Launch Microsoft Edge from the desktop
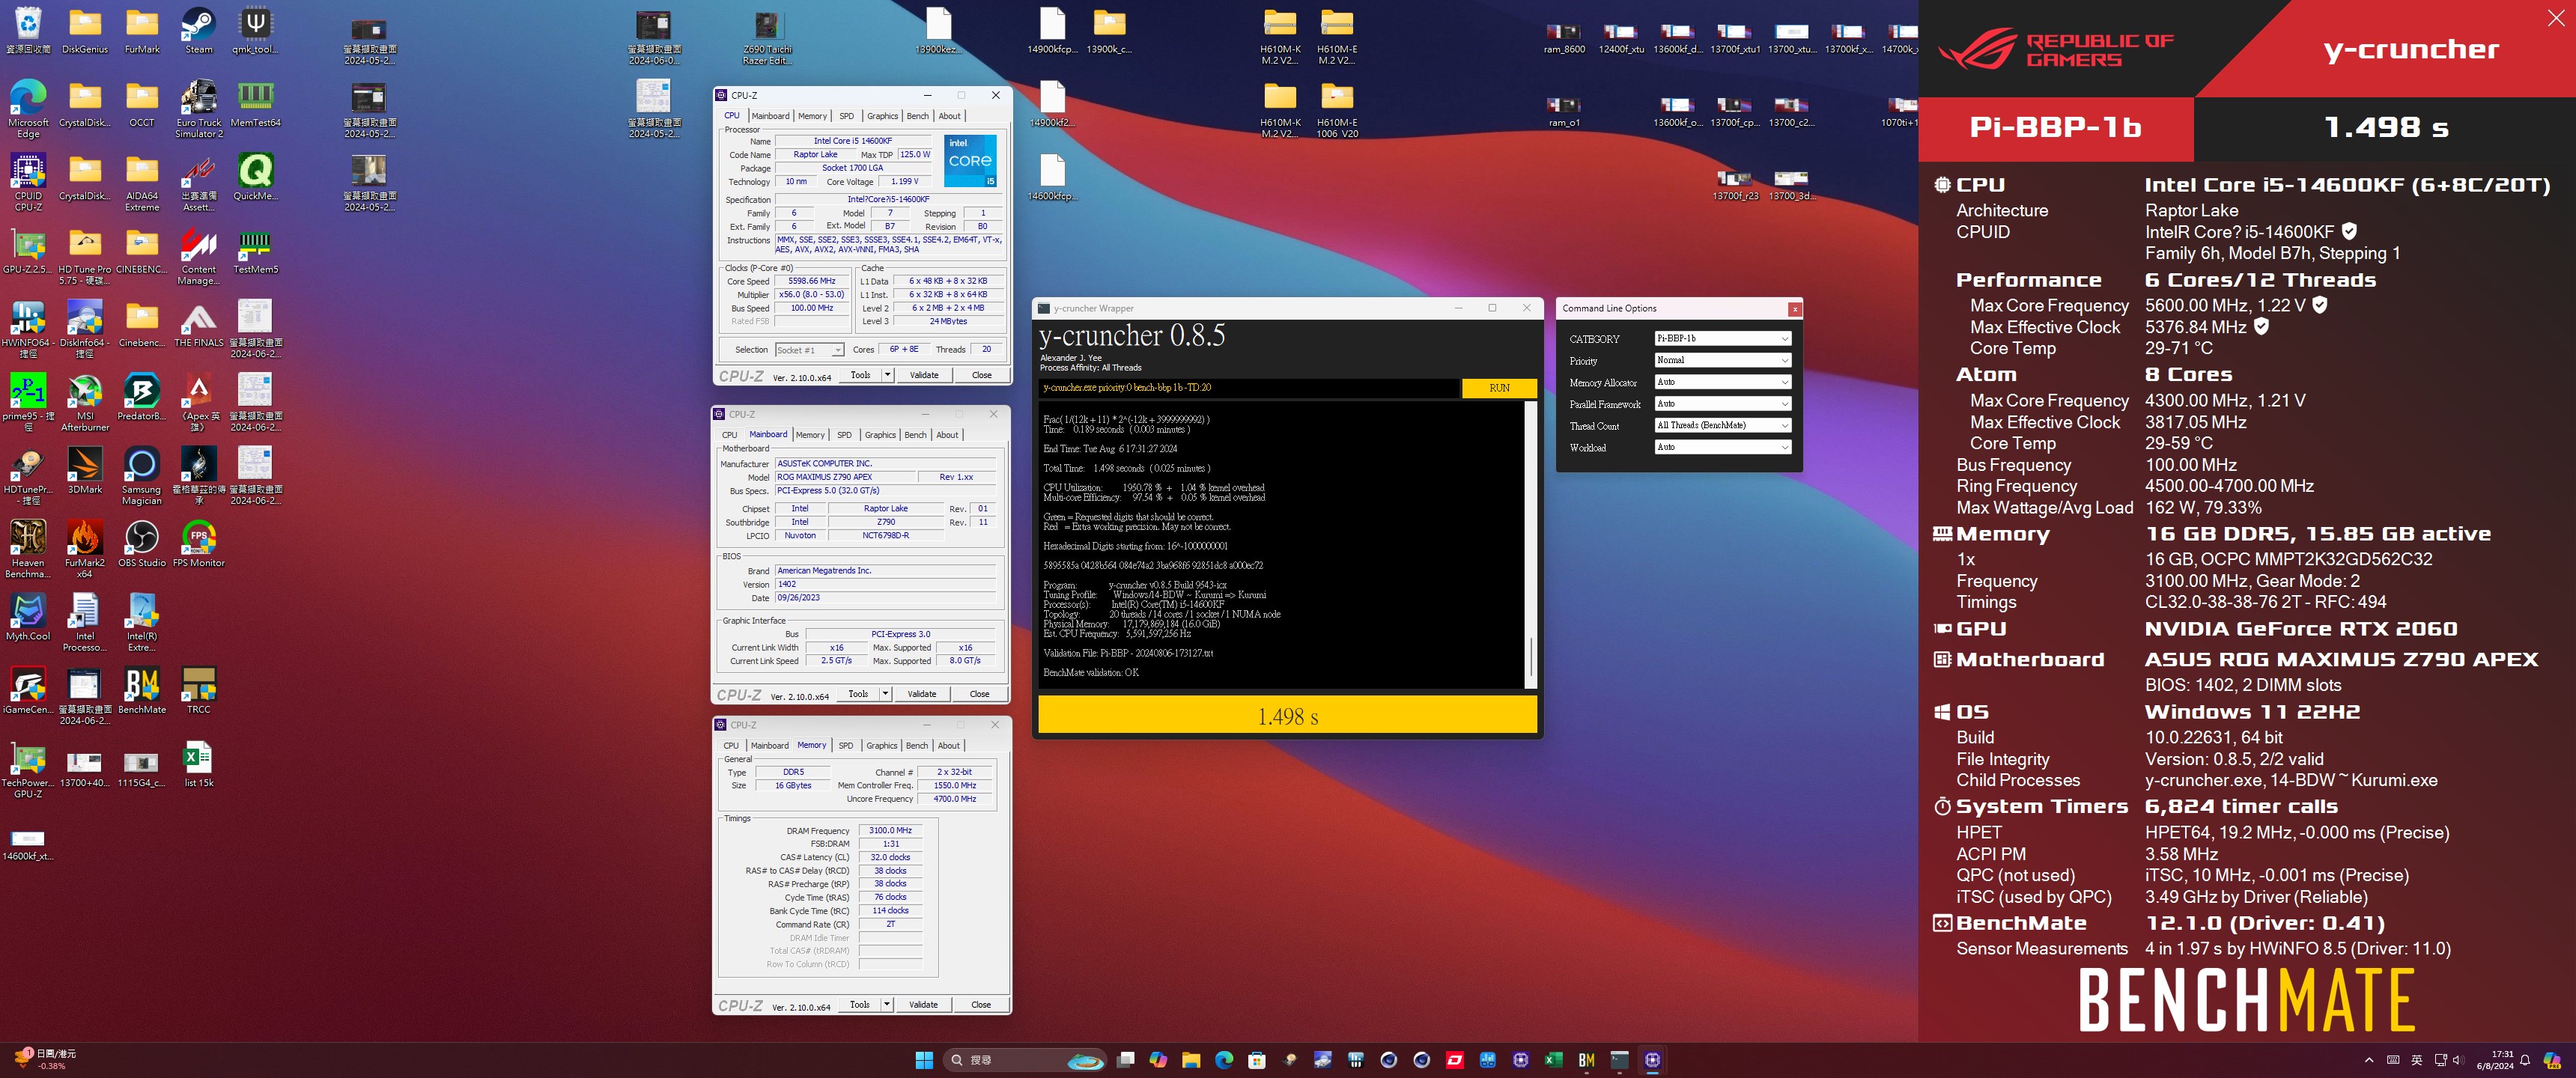The image size is (2576, 1078). click(x=28, y=108)
